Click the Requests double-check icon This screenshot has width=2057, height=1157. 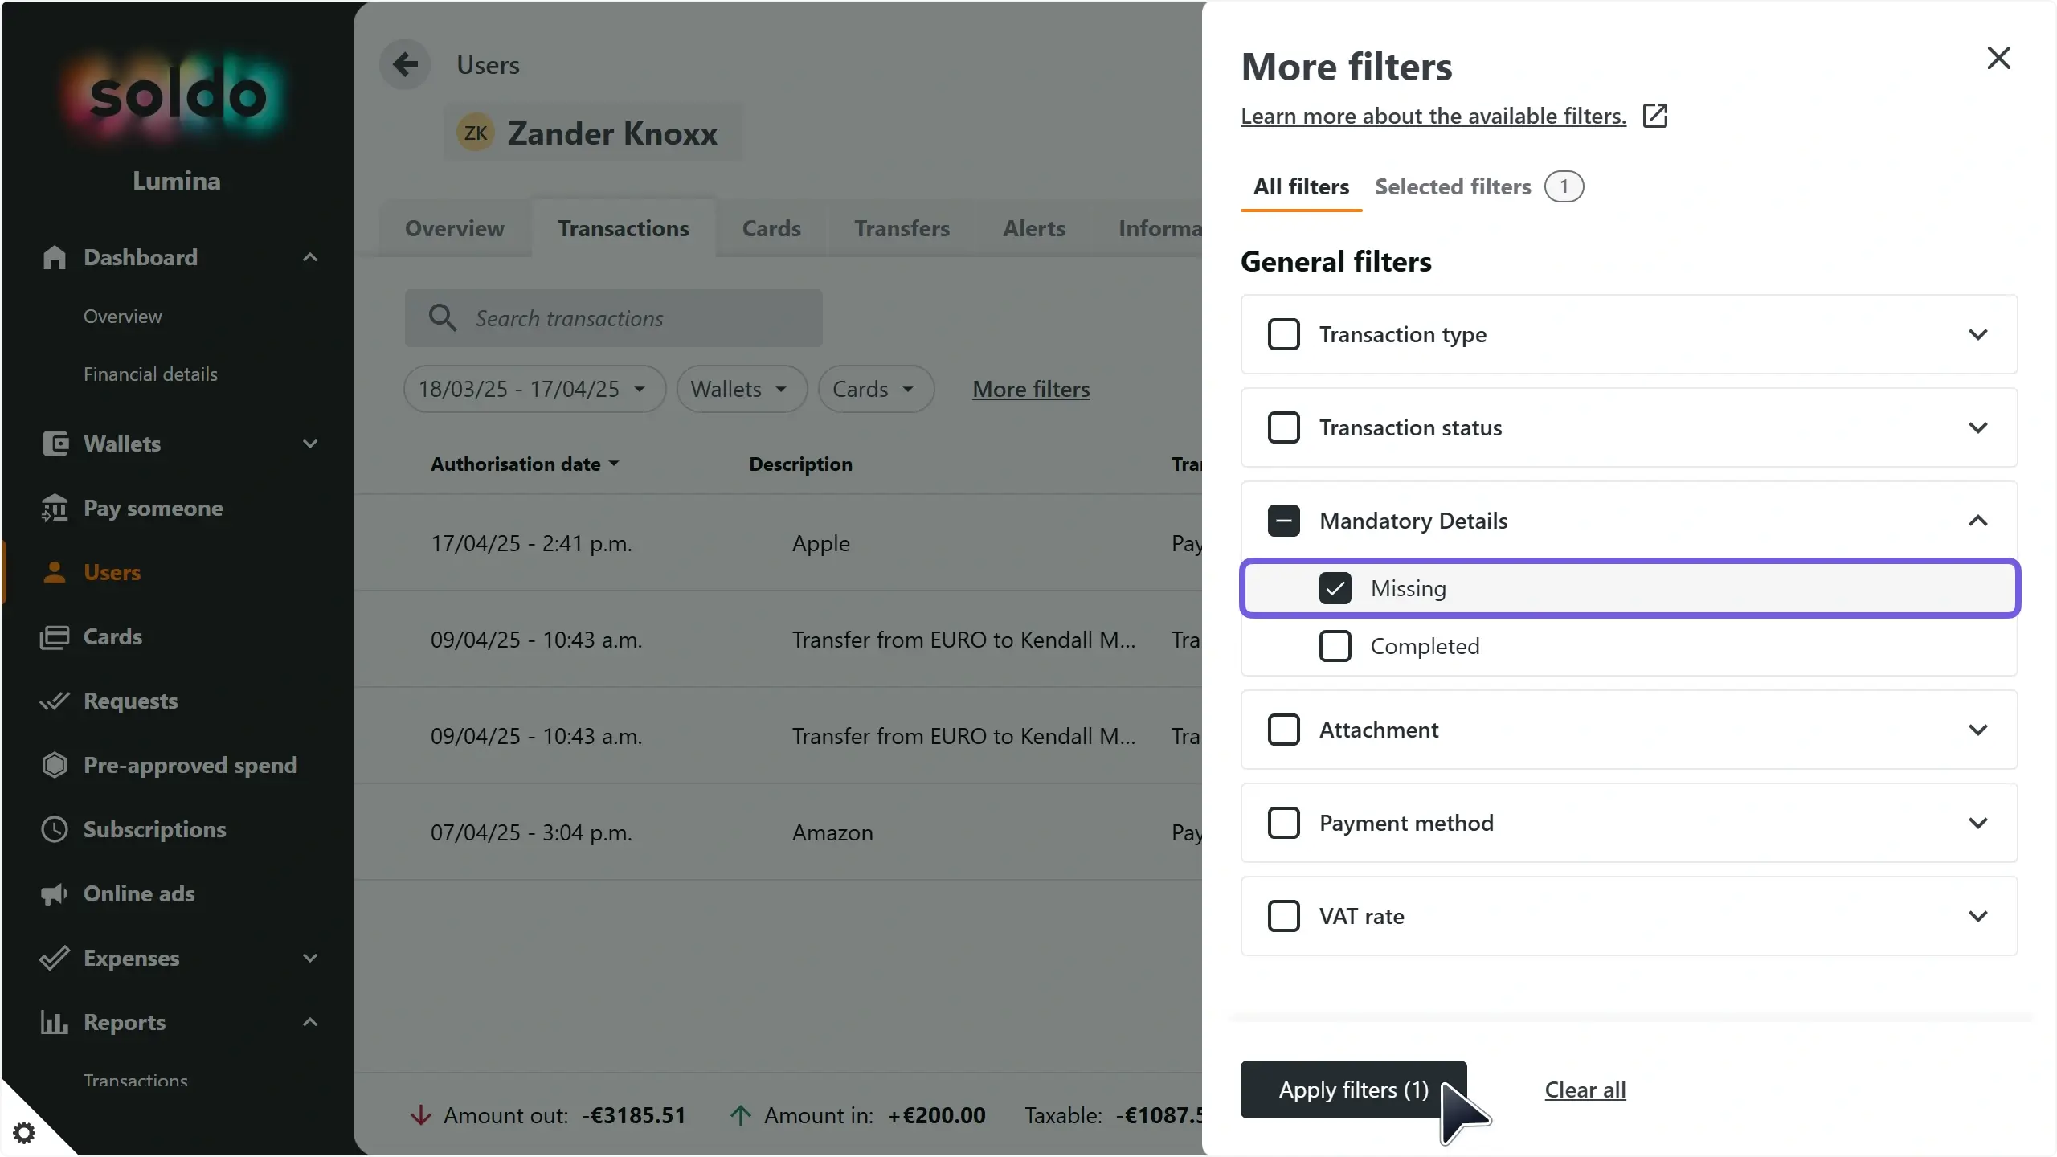[55, 701]
